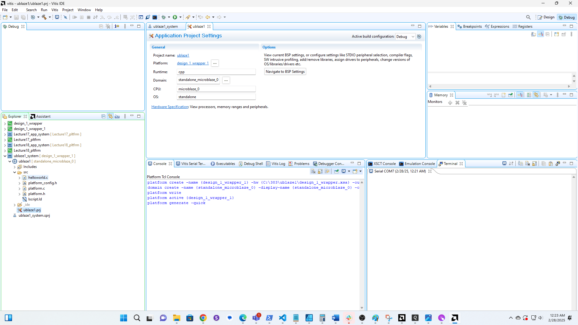The width and height of the screenshot is (578, 325).
Task: Click the Disconnect icon in the Terminal panel
Action: click(511, 163)
